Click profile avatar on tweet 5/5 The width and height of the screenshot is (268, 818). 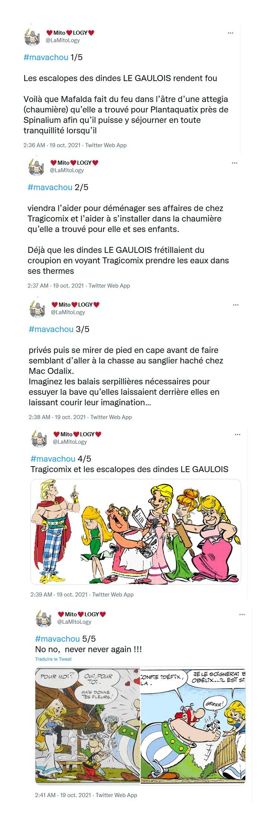coord(44,618)
